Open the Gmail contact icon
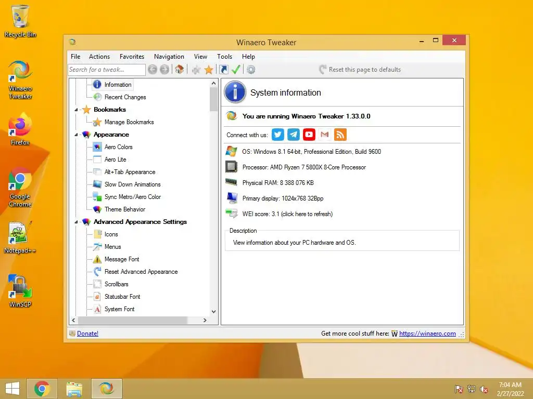 325,135
